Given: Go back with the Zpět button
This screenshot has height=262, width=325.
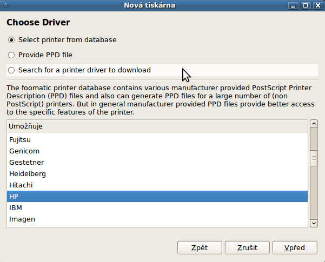Looking at the screenshot, I should point(200,248).
